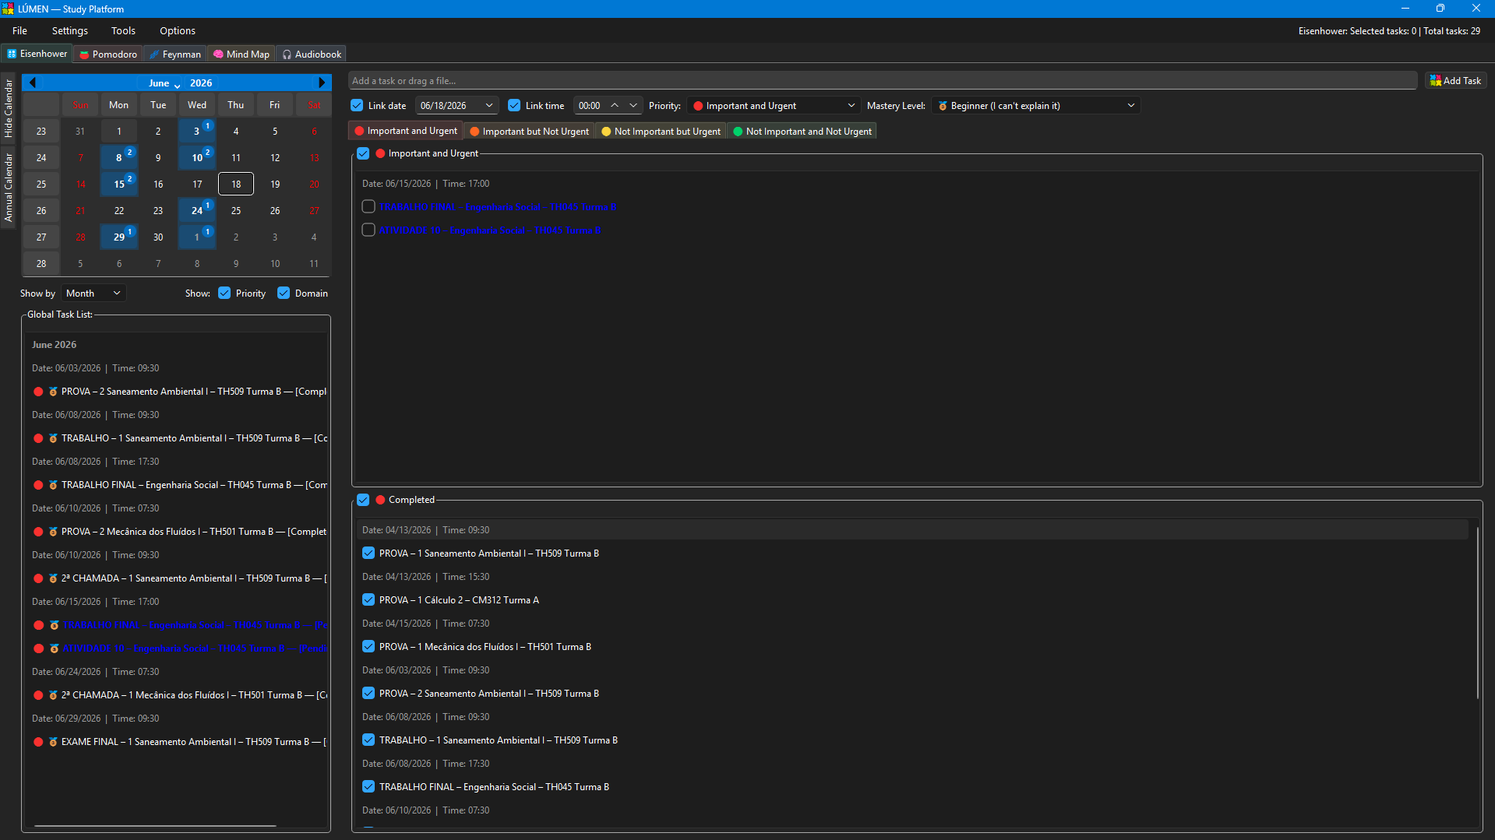Uncheck PROVA – 1 Cálculo 2 completed task
The width and height of the screenshot is (1495, 840).
point(368,600)
